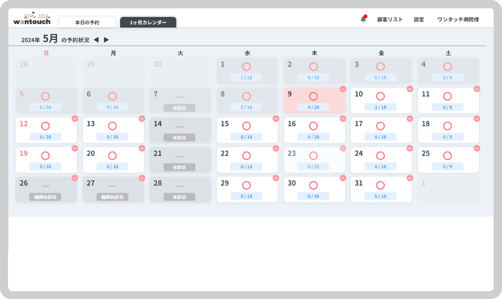
Task: Click 休診日 label on day 21
Action: point(179,167)
